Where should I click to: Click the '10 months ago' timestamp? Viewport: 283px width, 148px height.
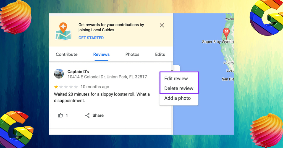[95, 87]
